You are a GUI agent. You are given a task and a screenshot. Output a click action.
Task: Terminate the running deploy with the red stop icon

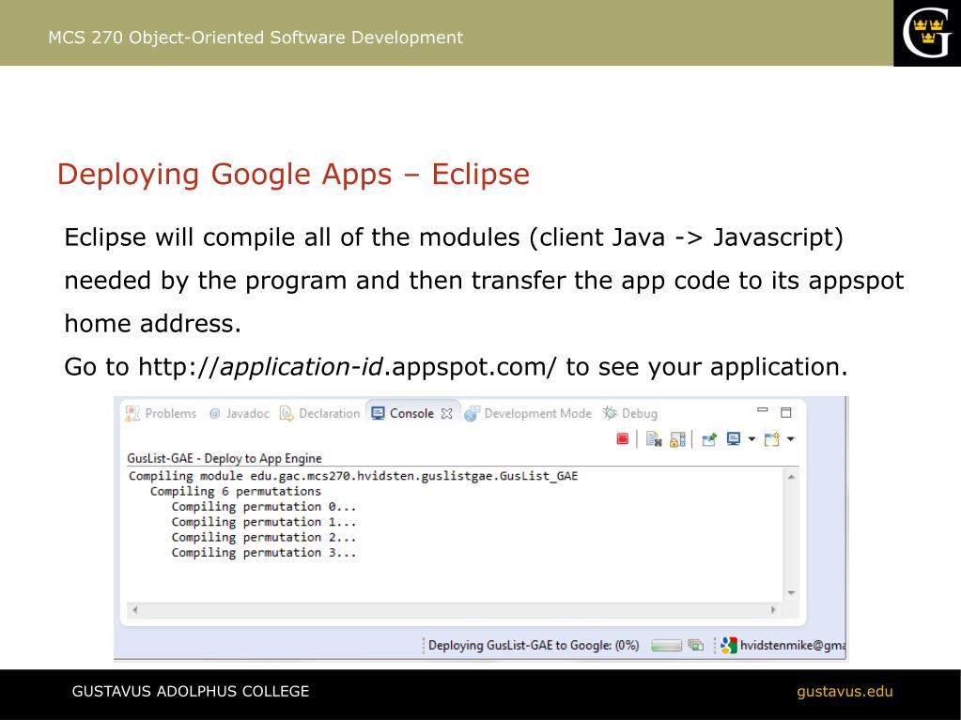pyautogui.click(x=622, y=438)
